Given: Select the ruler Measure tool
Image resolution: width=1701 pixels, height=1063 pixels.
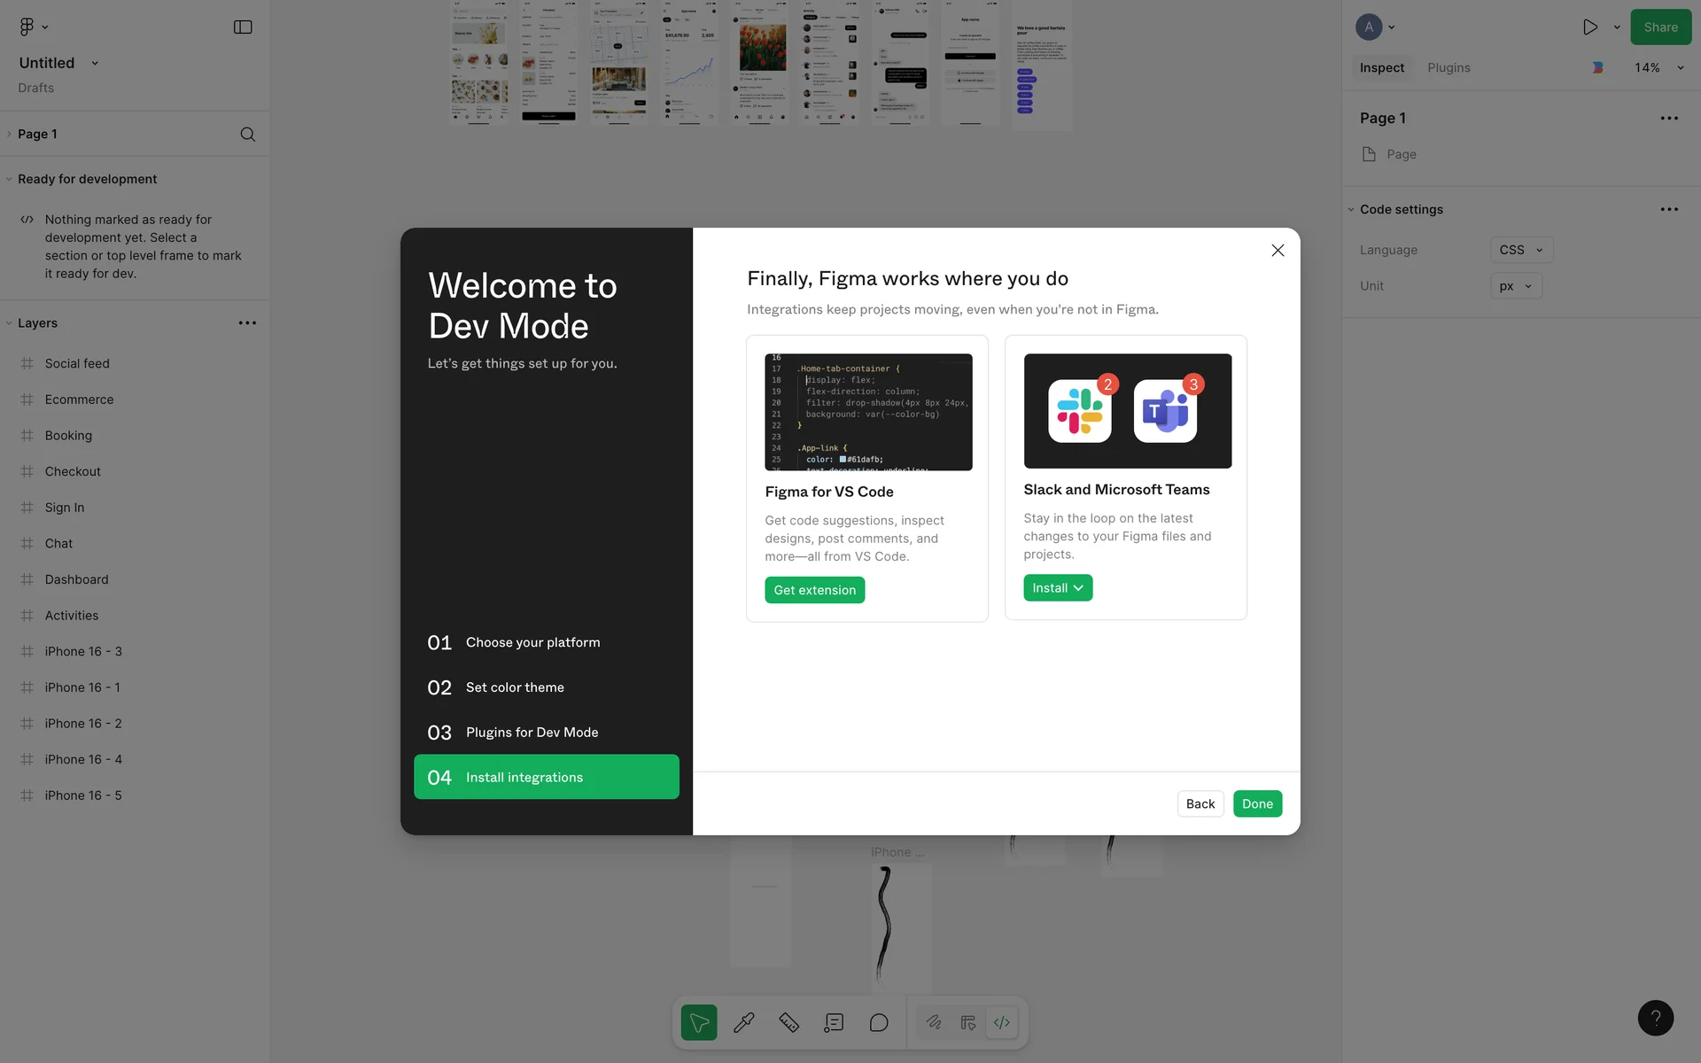Looking at the screenshot, I should (x=788, y=1022).
